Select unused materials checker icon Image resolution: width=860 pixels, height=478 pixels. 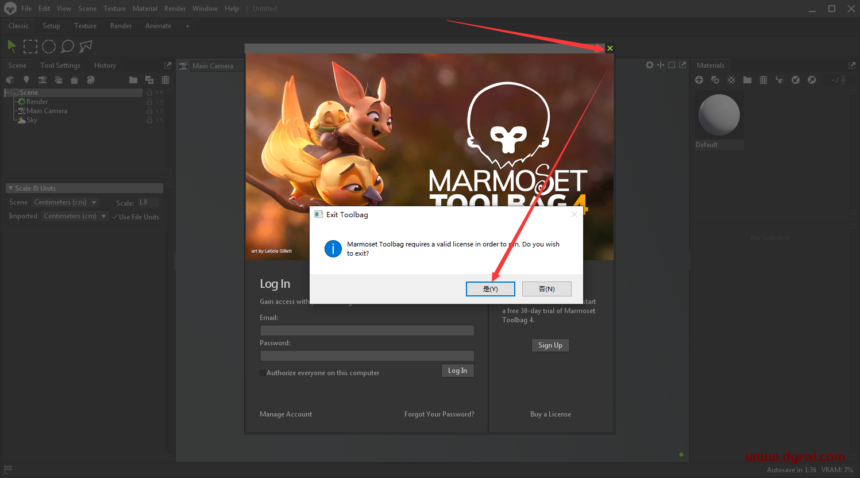[731, 80]
